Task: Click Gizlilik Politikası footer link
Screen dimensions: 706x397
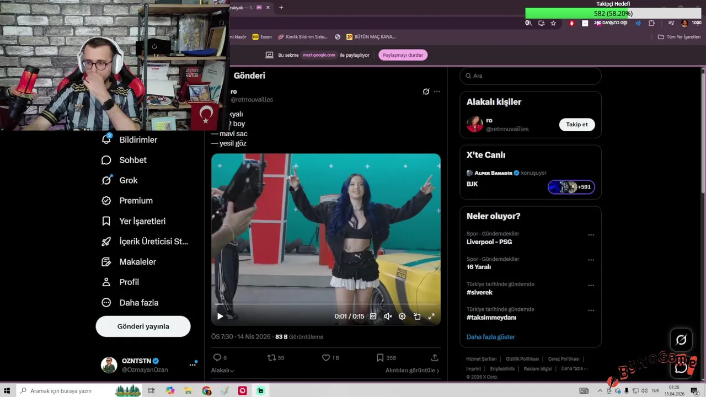Action: [x=522, y=359]
